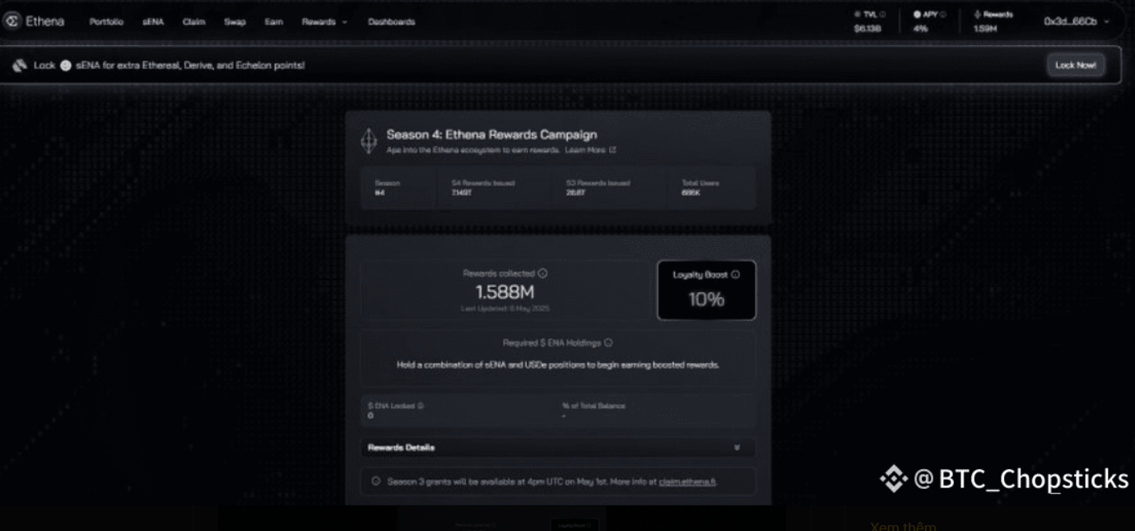Image resolution: width=1135 pixels, height=531 pixels.
Task: Click the Last Updated date text
Action: [x=505, y=309]
